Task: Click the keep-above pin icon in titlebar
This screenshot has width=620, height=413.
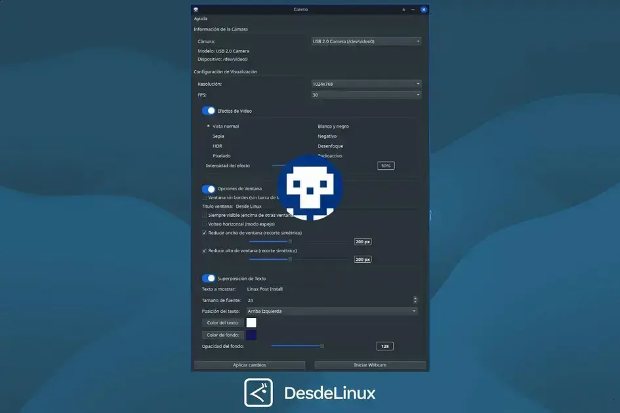Action: [403, 9]
